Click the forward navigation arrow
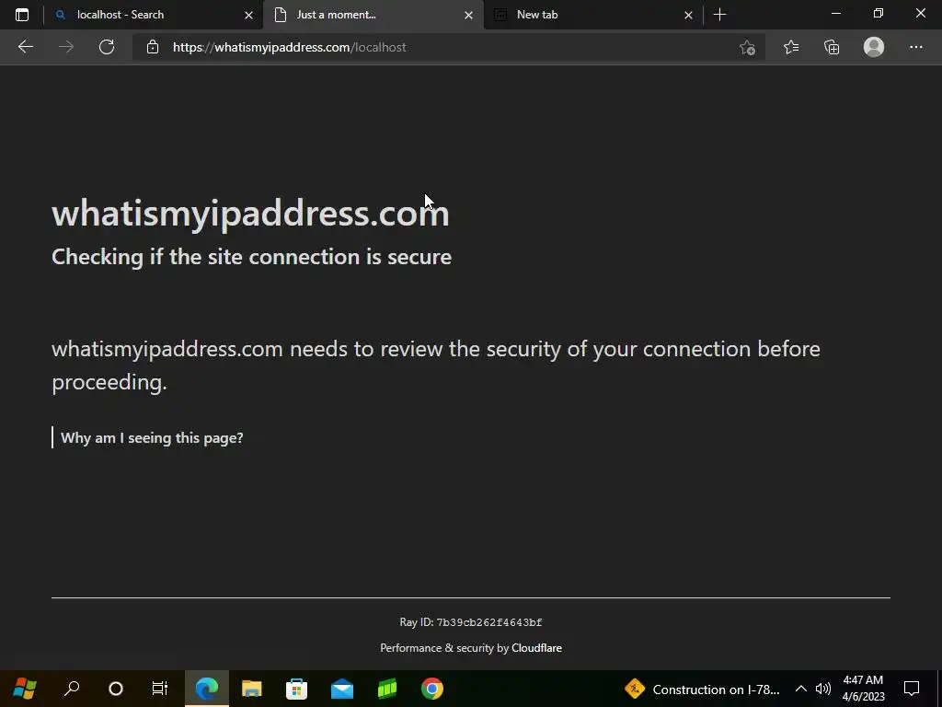942x707 pixels. (66, 47)
